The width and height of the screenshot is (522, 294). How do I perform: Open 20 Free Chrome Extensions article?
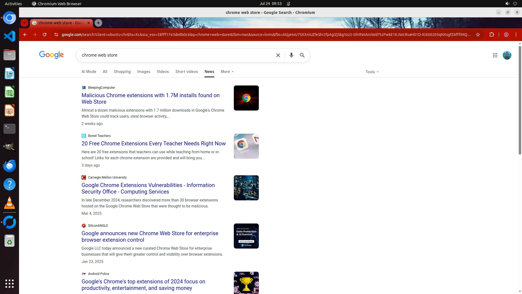pos(153,143)
